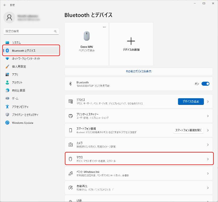Go to プライバシーとセキュリティ in sidebar
Screen dimensions: 218x202
pos(25,115)
